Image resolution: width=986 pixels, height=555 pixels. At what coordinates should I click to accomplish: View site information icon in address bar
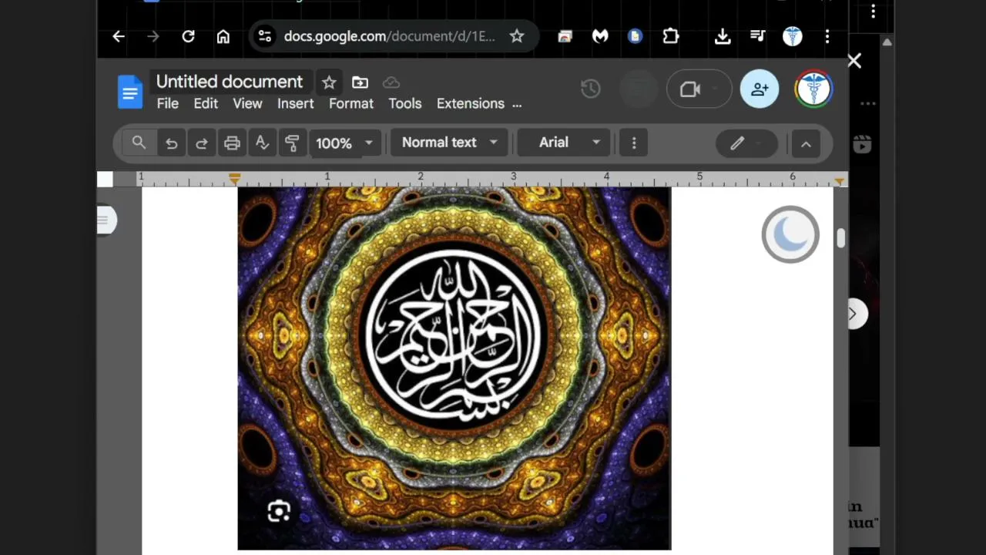coord(264,36)
